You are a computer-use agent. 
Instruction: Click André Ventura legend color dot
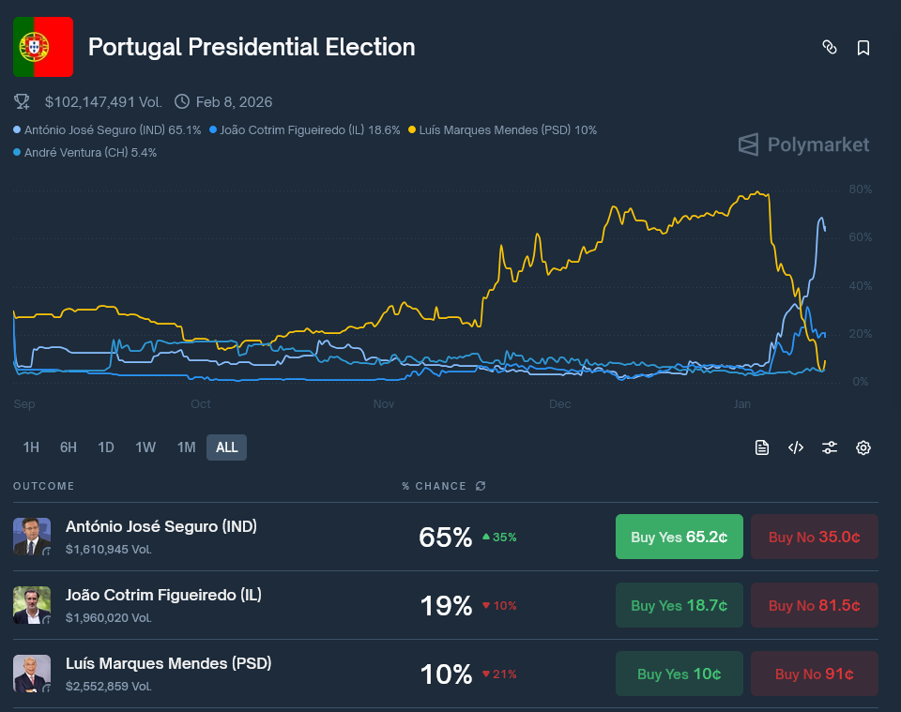pos(17,152)
